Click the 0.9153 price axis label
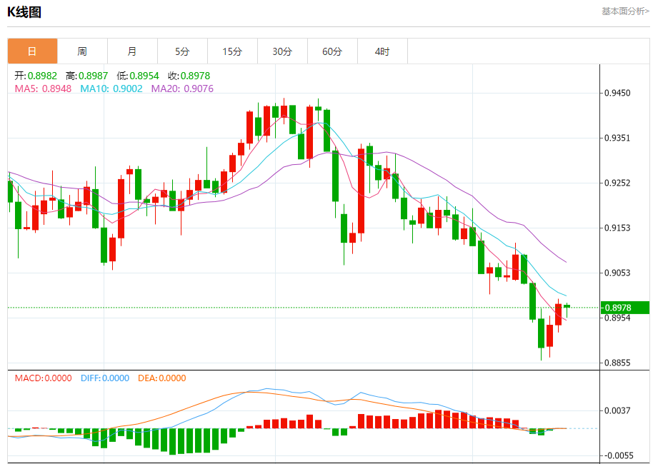The width and height of the screenshot is (658, 464). tap(617, 228)
